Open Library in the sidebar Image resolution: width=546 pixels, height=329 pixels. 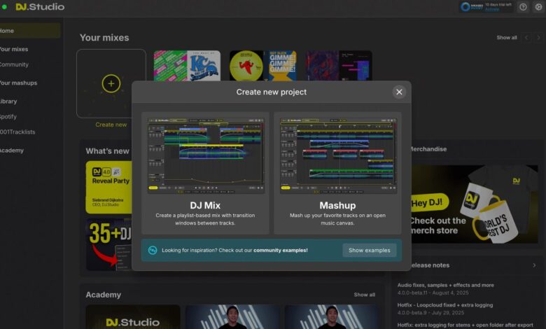[8, 101]
